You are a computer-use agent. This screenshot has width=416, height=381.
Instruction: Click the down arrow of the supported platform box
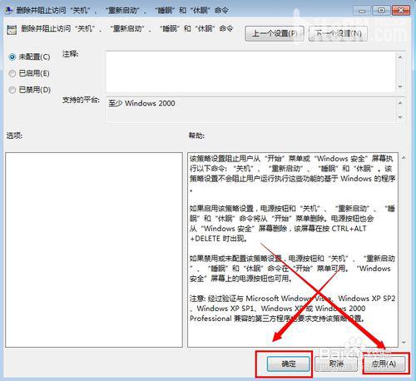[400, 117]
